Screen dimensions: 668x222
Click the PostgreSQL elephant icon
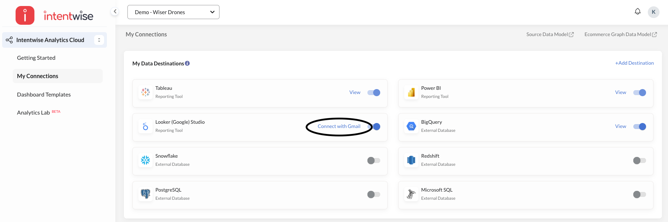click(145, 194)
